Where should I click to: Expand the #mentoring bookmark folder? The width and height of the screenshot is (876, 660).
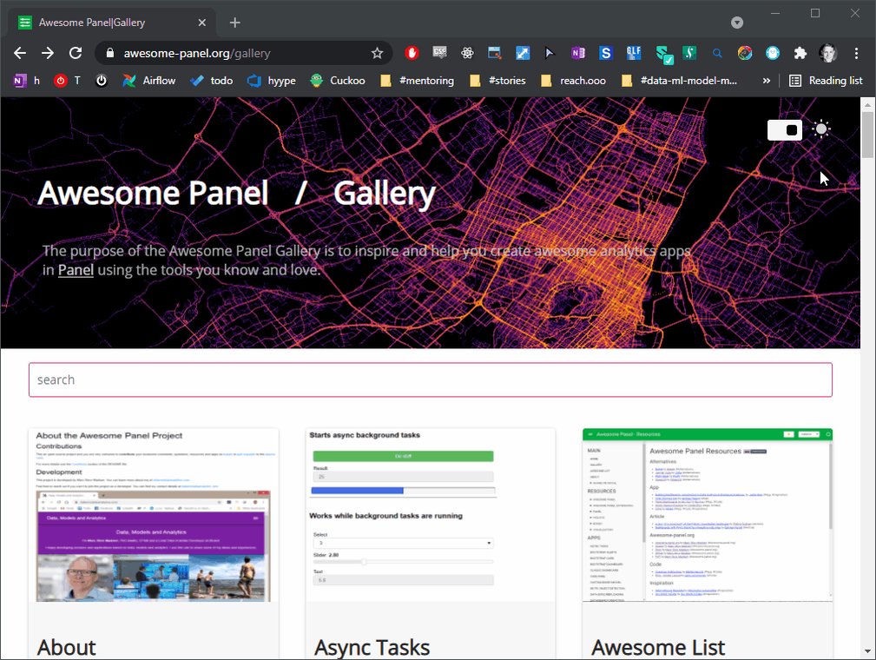click(417, 81)
